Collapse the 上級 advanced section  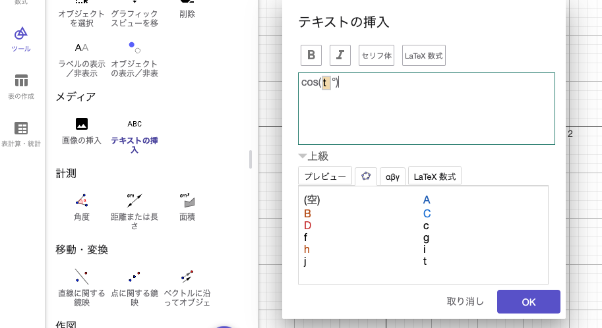click(x=313, y=156)
